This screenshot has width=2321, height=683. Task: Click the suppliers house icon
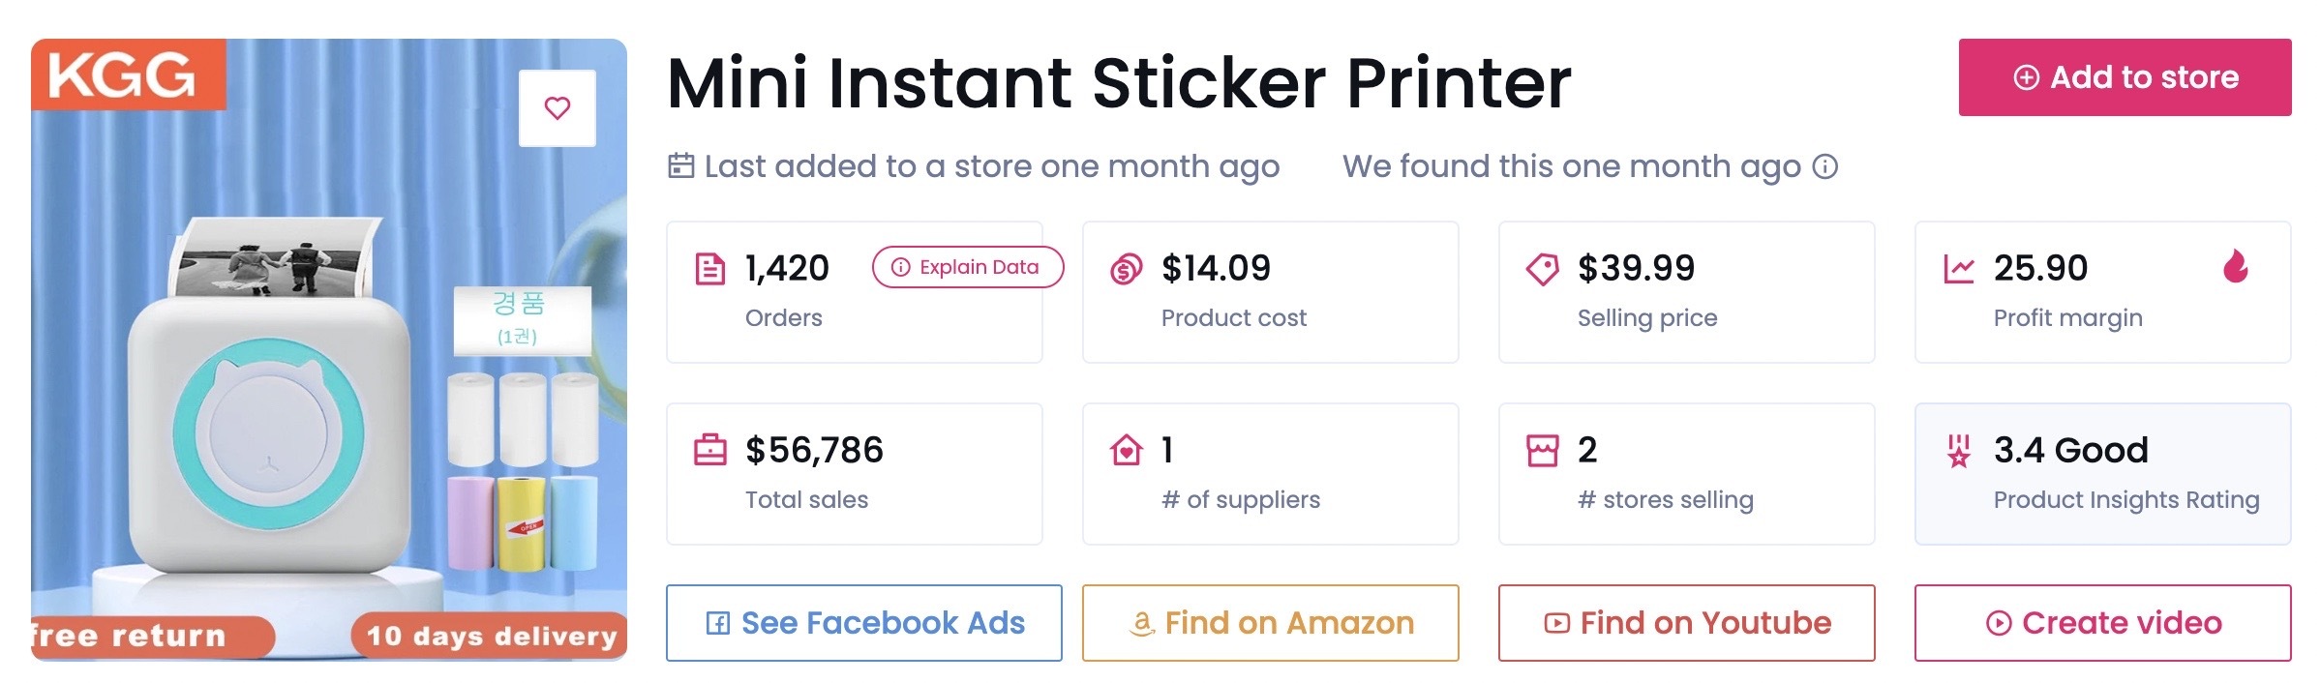1127,450
